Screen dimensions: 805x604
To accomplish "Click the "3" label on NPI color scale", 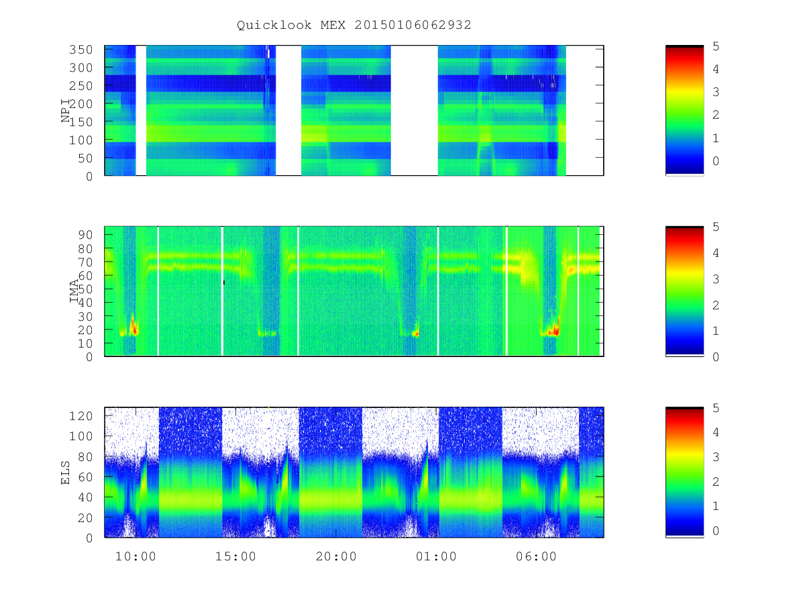I will coord(716,92).
